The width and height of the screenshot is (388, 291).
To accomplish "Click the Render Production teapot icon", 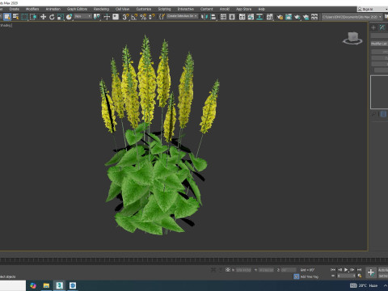I will [x=297, y=17].
